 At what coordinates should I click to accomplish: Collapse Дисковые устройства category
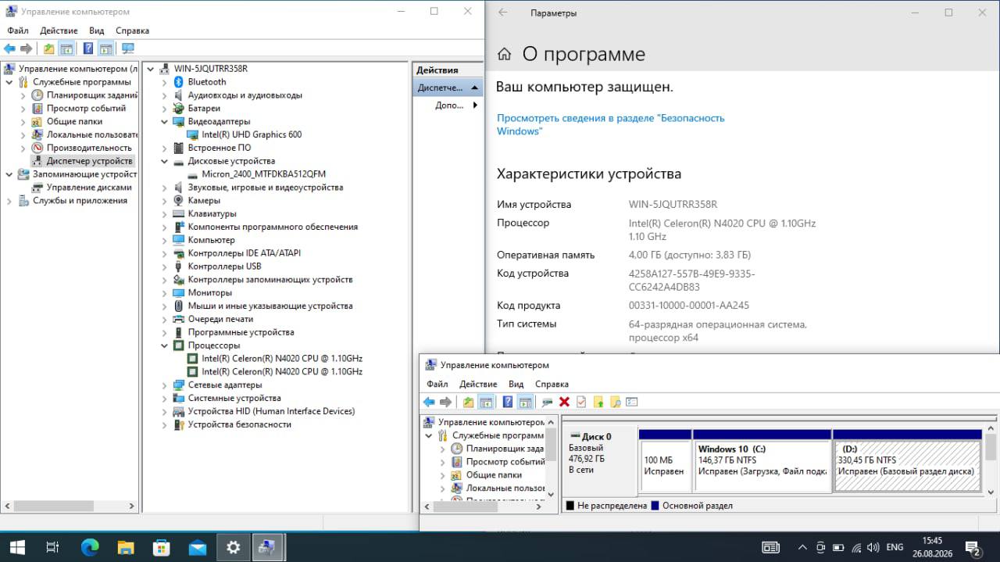164,161
